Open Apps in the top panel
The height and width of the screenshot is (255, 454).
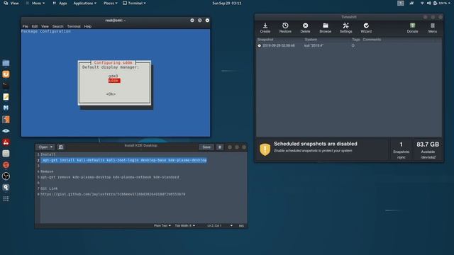(x=60, y=3)
